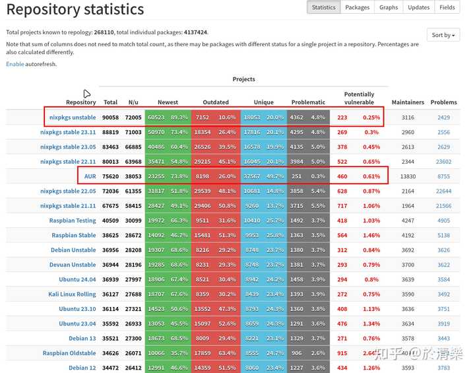Image resolution: width=475 pixels, height=373 pixels.
Task: Switch to the Statistics tab
Action: click(323, 7)
